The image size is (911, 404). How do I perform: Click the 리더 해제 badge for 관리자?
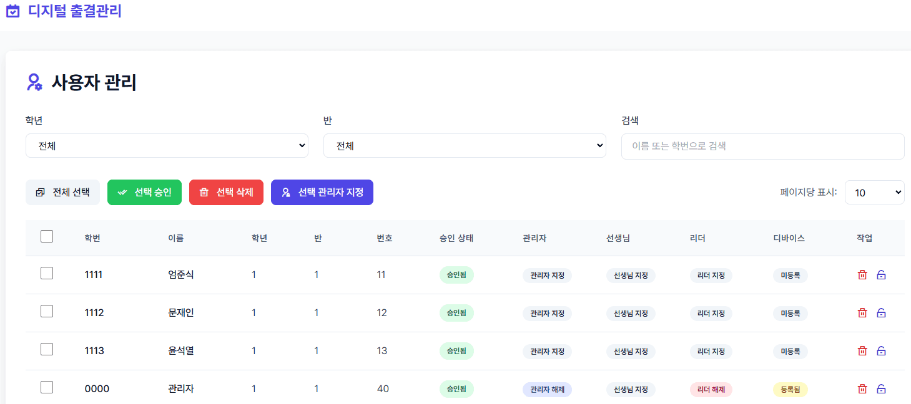click(x=711, y=390)
